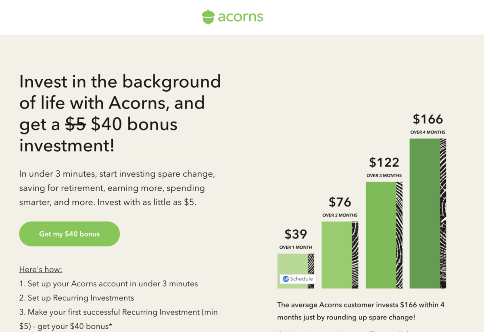Select the $76 over 2 months bar
Image resolution: width=484 pixels, height=332 pixels.
[340, 255]
